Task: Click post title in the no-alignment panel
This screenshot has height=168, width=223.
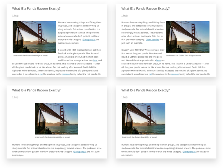Action: pyautogui.click(x=145, y=90)
